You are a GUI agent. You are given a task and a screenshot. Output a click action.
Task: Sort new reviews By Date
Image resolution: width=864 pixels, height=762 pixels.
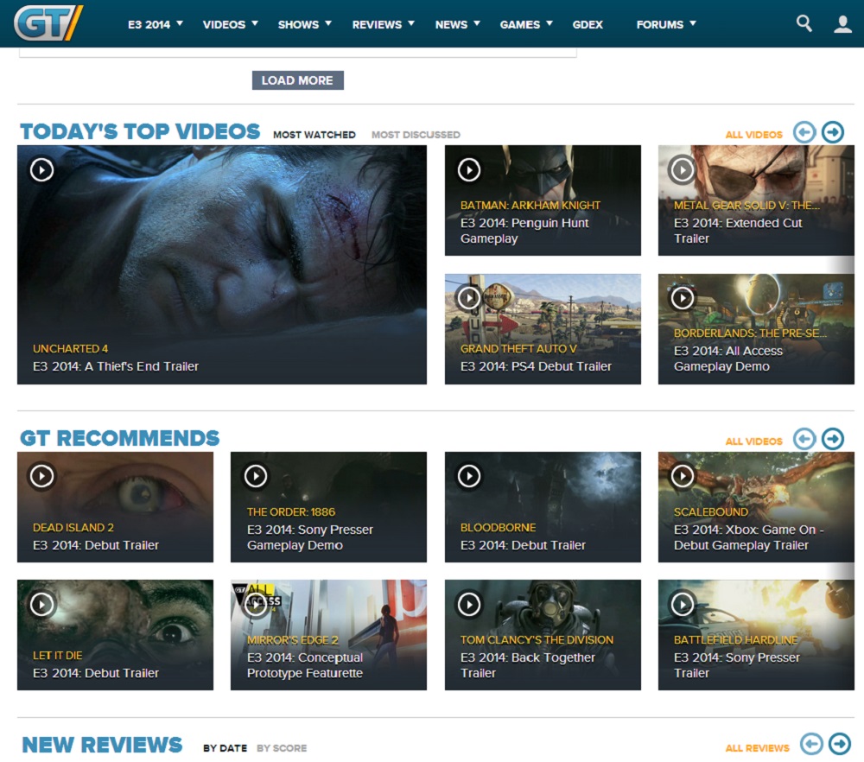(x=225, y=748)
